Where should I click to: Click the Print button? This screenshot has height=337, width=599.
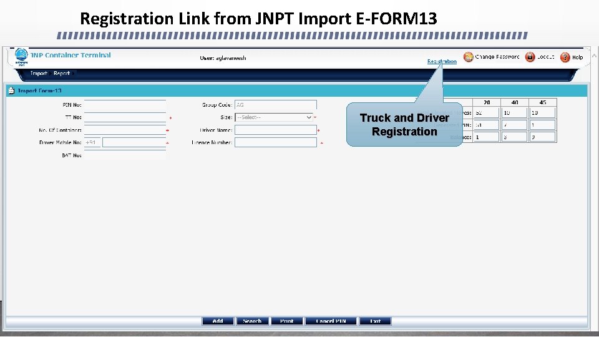[286, 321]
